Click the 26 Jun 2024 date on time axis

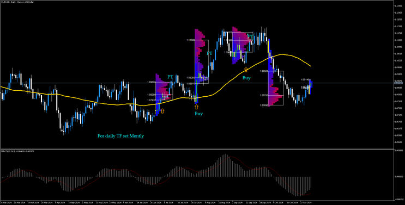[x=156, y=202]
